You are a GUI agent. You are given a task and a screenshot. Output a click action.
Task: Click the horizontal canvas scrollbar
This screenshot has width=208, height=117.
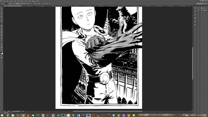tap(108, 111)
